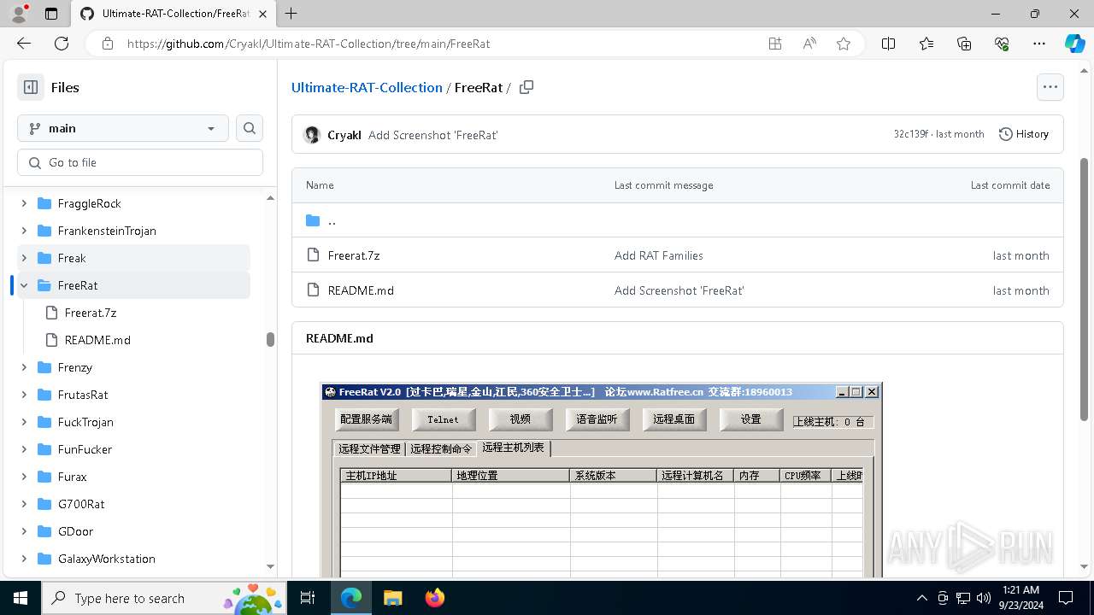1094x615 pixels.
Task: Show hidden system tray icons
Action: [921, 598]
